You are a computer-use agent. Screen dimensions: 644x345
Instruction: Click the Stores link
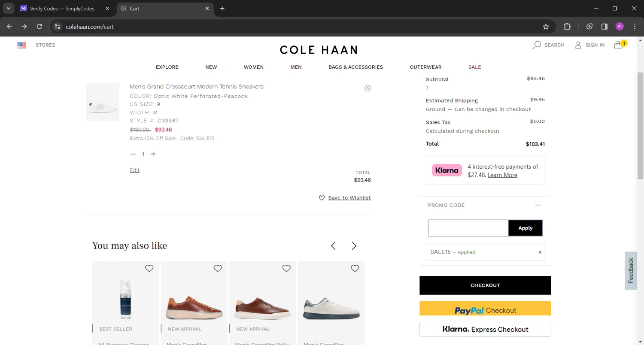[46, 45]
